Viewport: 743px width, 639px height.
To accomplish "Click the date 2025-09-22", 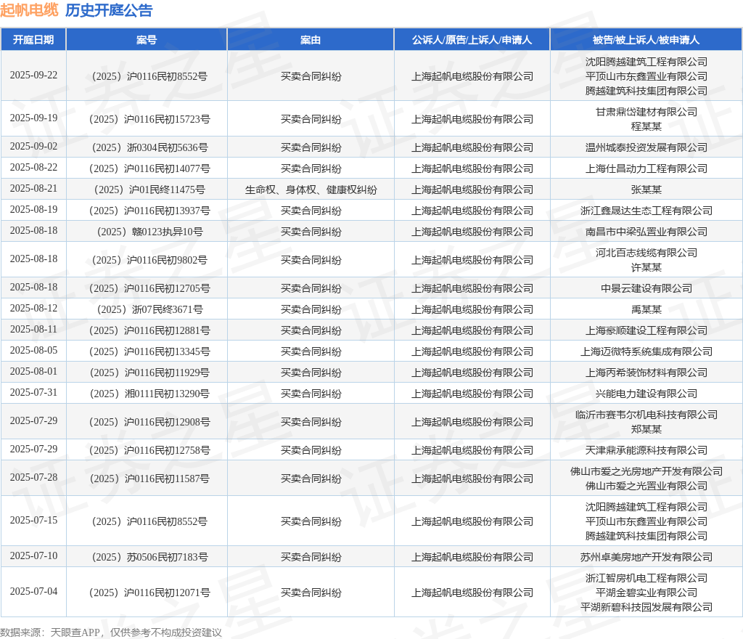I will tap(33, 76).
